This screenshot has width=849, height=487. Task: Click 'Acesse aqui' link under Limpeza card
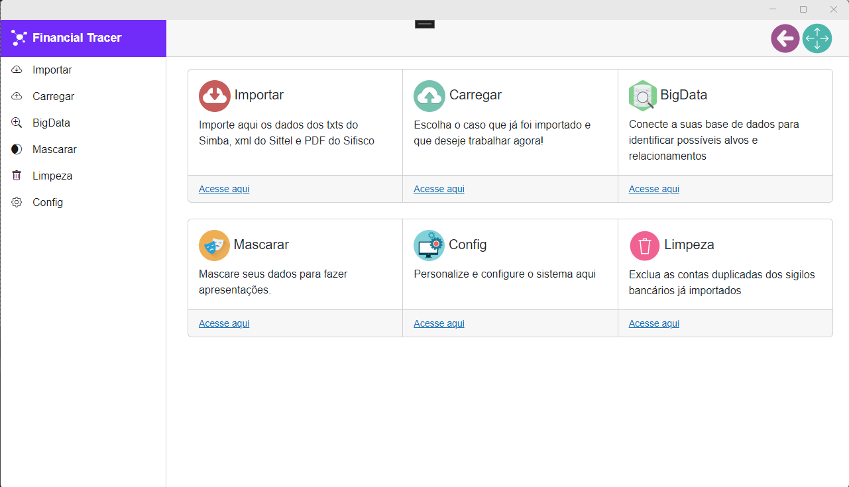653,323
